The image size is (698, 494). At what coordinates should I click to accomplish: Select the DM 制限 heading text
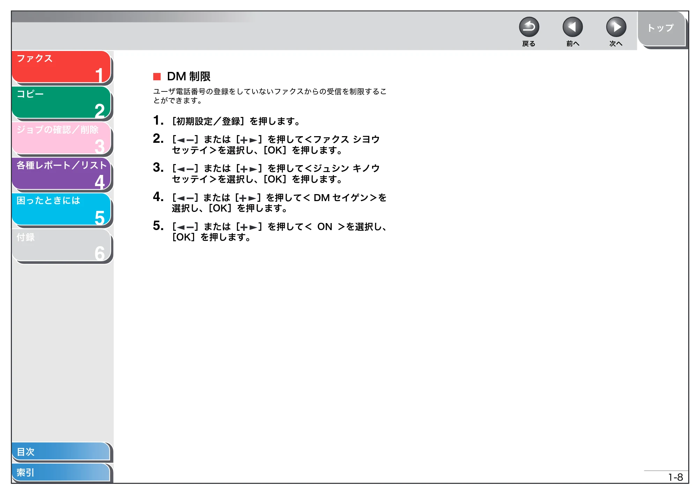(188, 76)
